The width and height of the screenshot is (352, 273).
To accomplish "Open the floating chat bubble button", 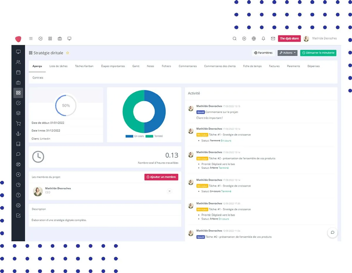I will pyautogui.click(x=332, y=232).
